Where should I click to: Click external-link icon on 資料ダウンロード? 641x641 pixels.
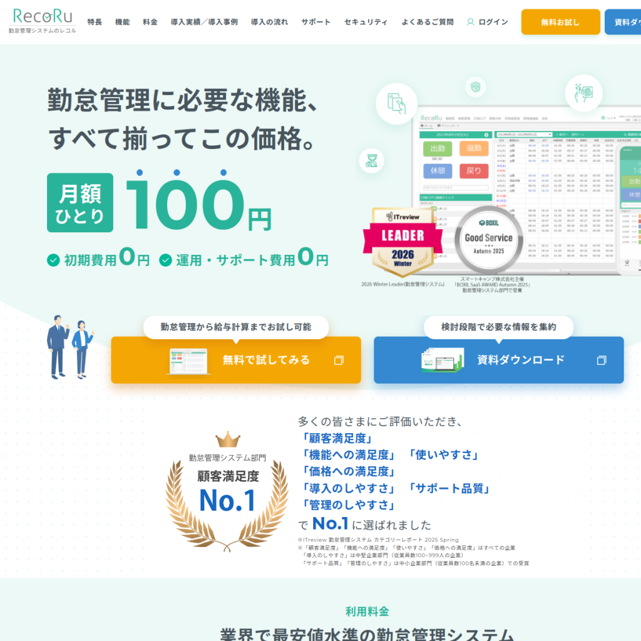click(602, 360)
